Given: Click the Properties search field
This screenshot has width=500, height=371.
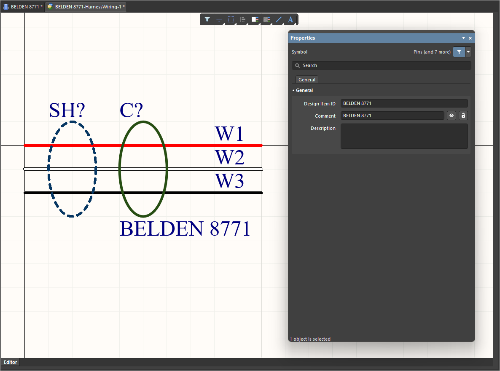Looking at the screenshot, I should pyautogui.click(x=382, y=65).
